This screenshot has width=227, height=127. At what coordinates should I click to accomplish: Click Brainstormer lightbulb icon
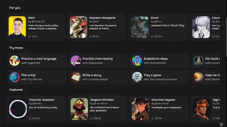137,61
